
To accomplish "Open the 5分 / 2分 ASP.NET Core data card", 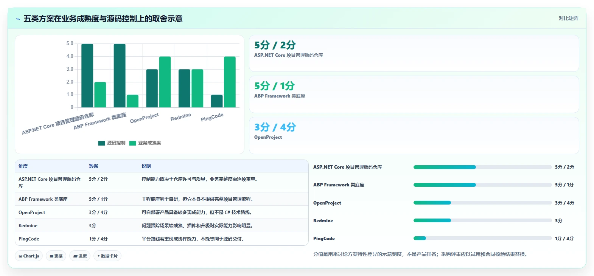I will [x=414, y=53].
